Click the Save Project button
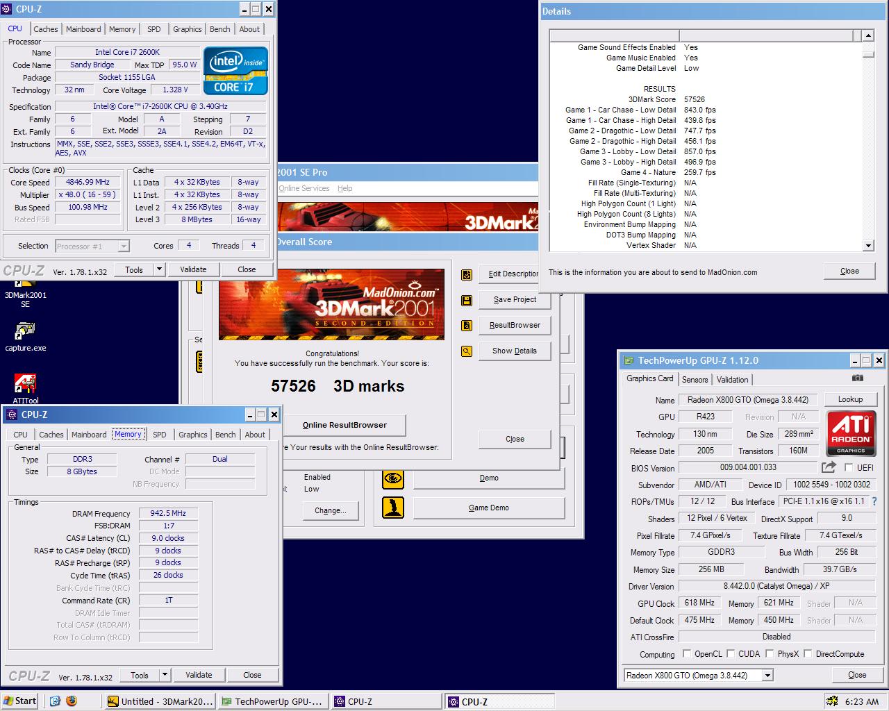Screen dimensions: 889x711 pos(515,299)
